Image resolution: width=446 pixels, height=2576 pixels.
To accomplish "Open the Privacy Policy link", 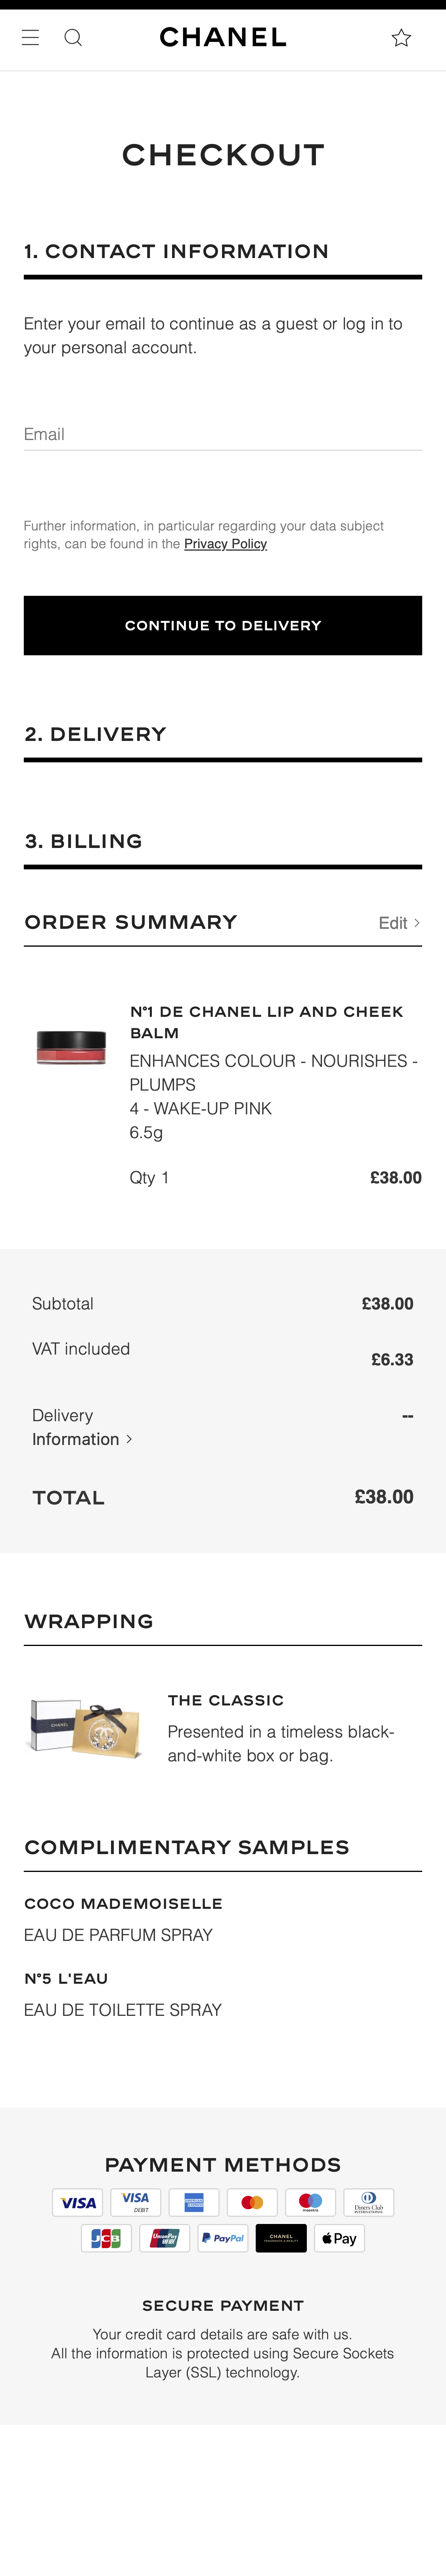I will [x=225, y=544].
